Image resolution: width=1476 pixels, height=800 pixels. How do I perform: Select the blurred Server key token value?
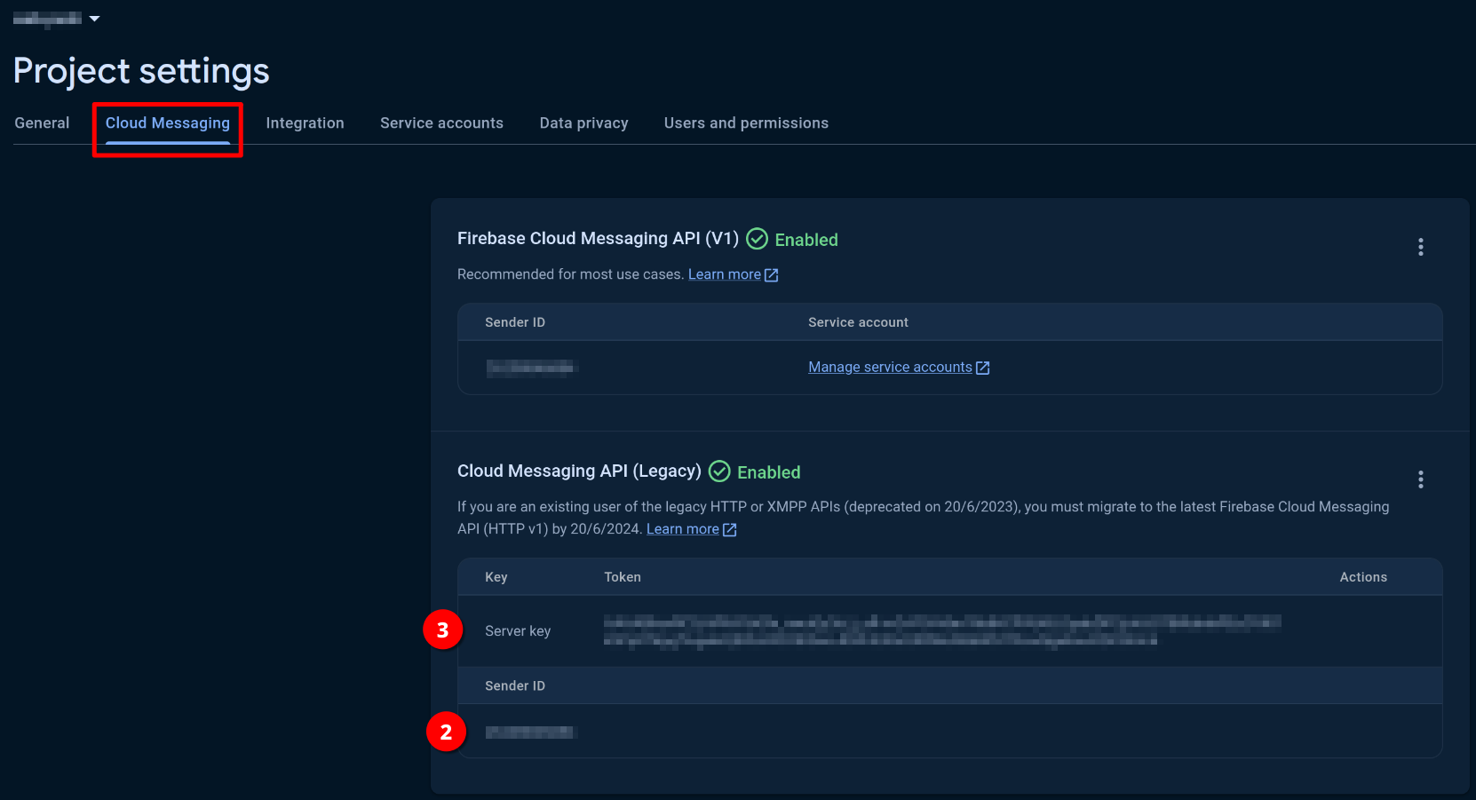942,631
